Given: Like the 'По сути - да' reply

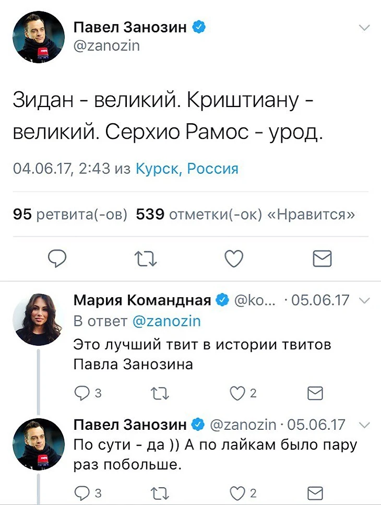Looking at the screenshot, I should pyautogui.click(x=238, y=492).
